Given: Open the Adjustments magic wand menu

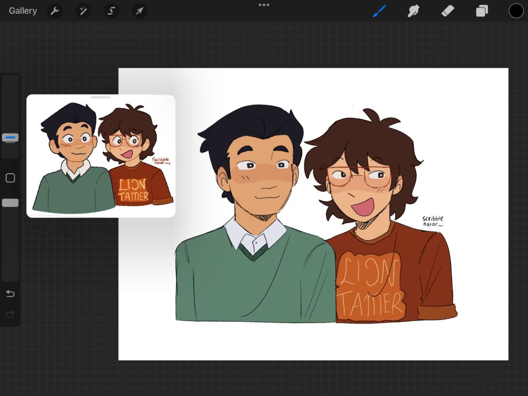Looking at the screenshot, I should [83, 11].
